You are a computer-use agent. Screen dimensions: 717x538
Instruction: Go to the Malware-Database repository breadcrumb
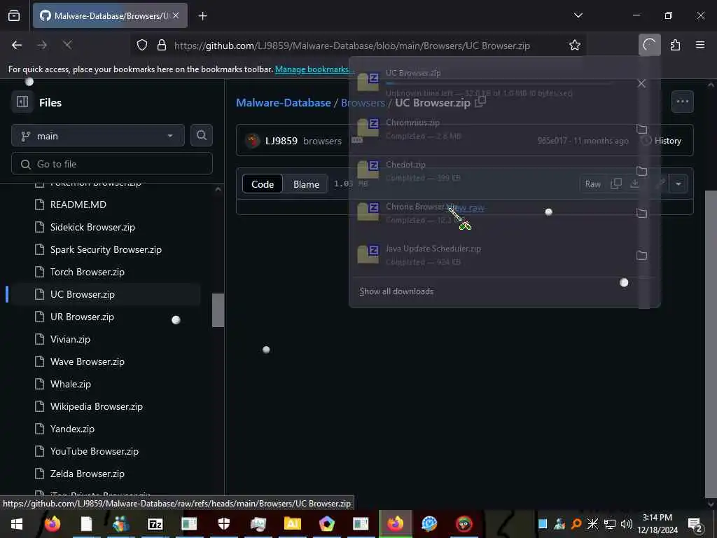[x=283, y=102]
